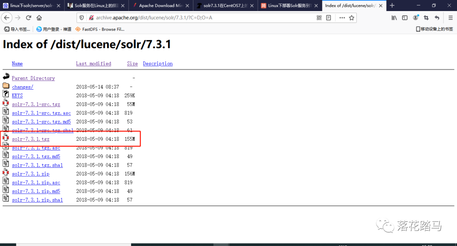This screenshot has width=457, height=246.
Task: Open solr-7.3.1.tgz.sha1 link
Action: point(37,165)
